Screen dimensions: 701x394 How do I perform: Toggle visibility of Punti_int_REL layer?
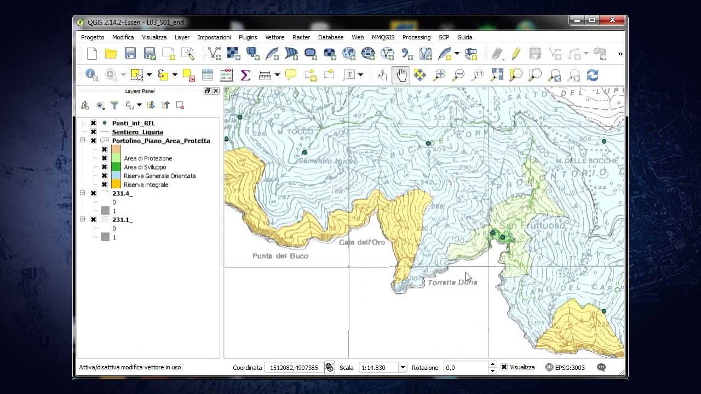pyautogui.click(x=93, y=123)
